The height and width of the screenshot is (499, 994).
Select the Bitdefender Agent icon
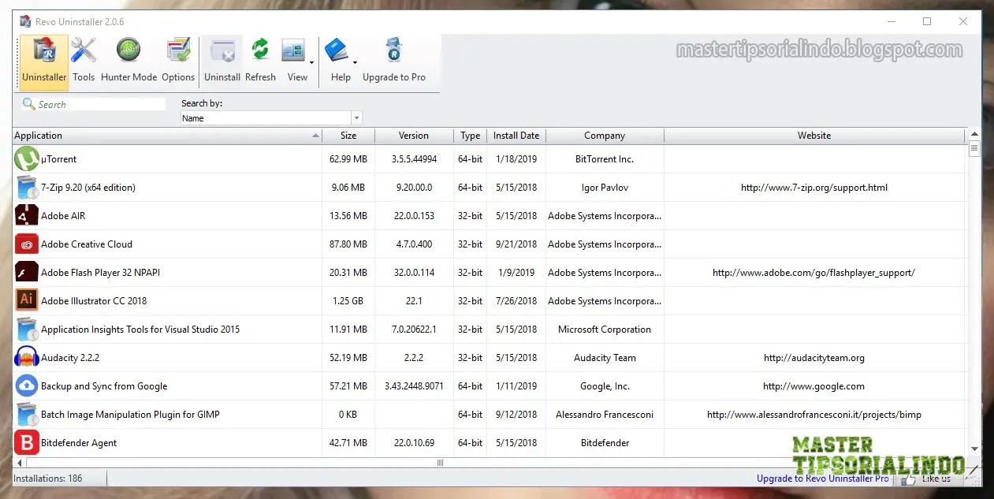click(27, 443)
